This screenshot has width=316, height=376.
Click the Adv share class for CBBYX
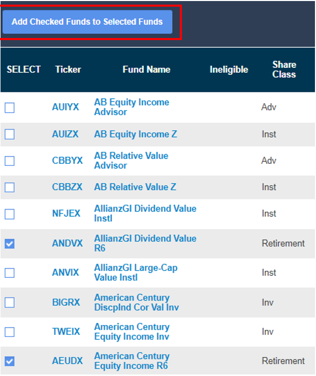click(269, 160)
